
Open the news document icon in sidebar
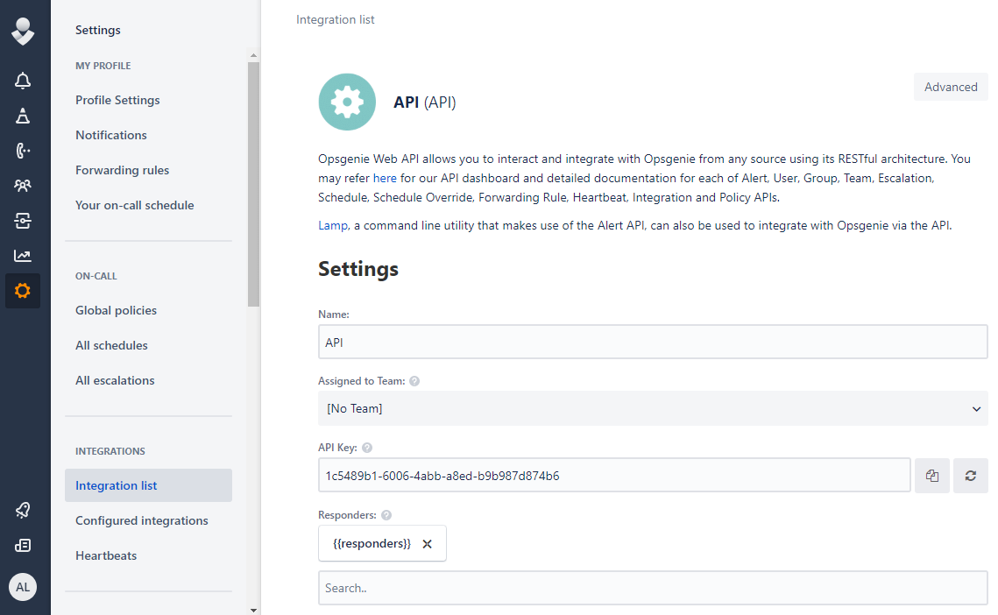point(23,546)
